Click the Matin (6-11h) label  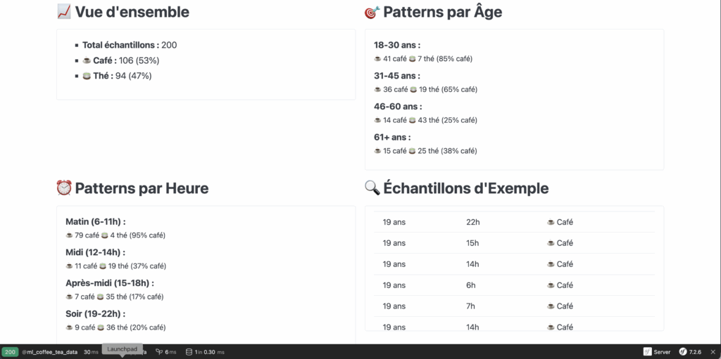[x=96, y=222]
